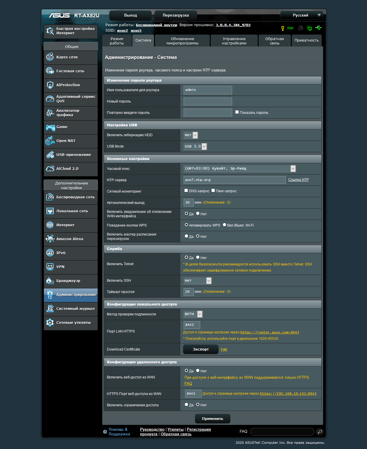Open AiProtection shield icon
367x449 pixels.
pyautogui.click(x=50, y=85)
